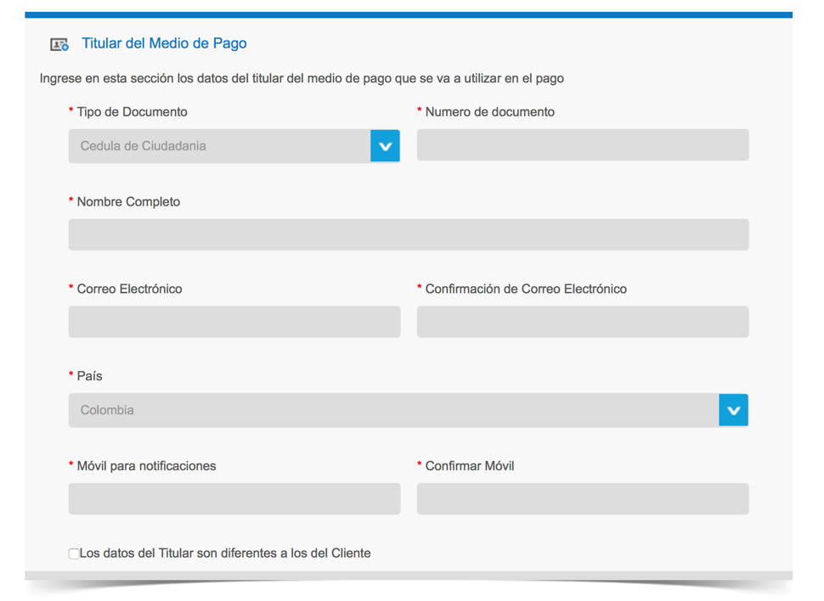824x601 pixels.
Task: Focus the Confirmar Móvil input
Action: tap(583, 498)
